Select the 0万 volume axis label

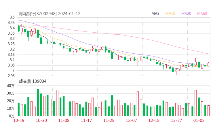coord(12,116)
